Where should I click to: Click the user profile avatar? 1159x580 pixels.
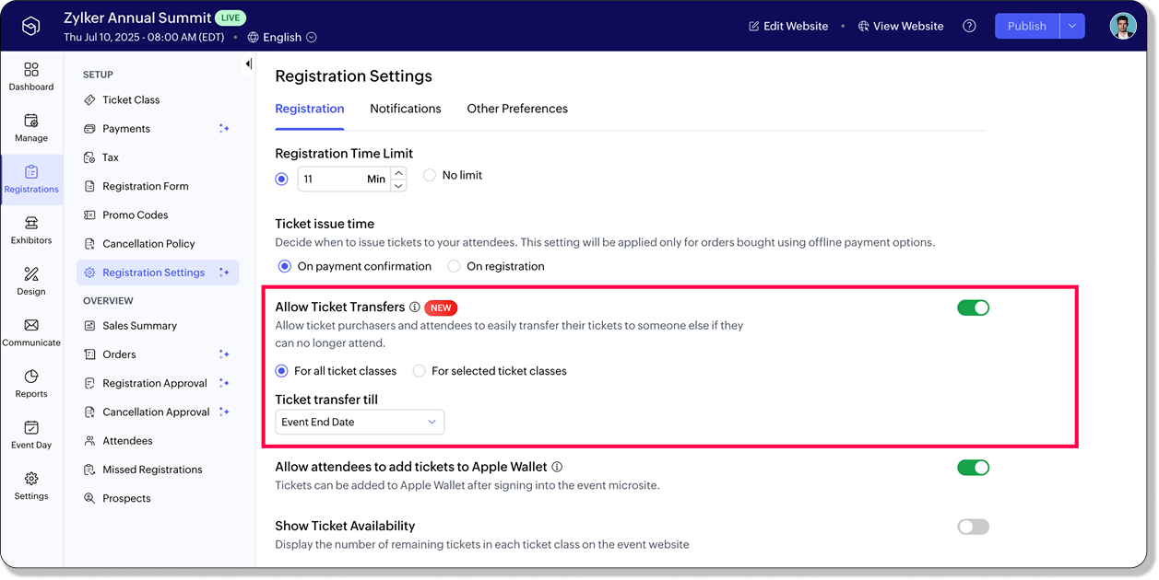(x=1122, y=26)
